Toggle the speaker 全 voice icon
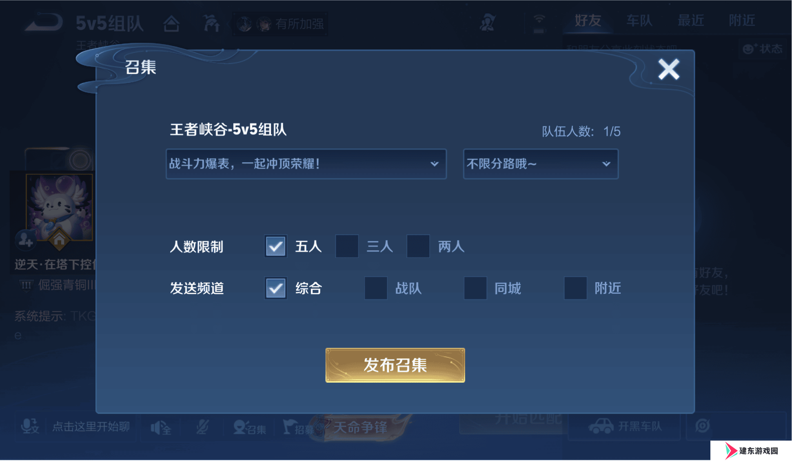 [x=161, y=428]
